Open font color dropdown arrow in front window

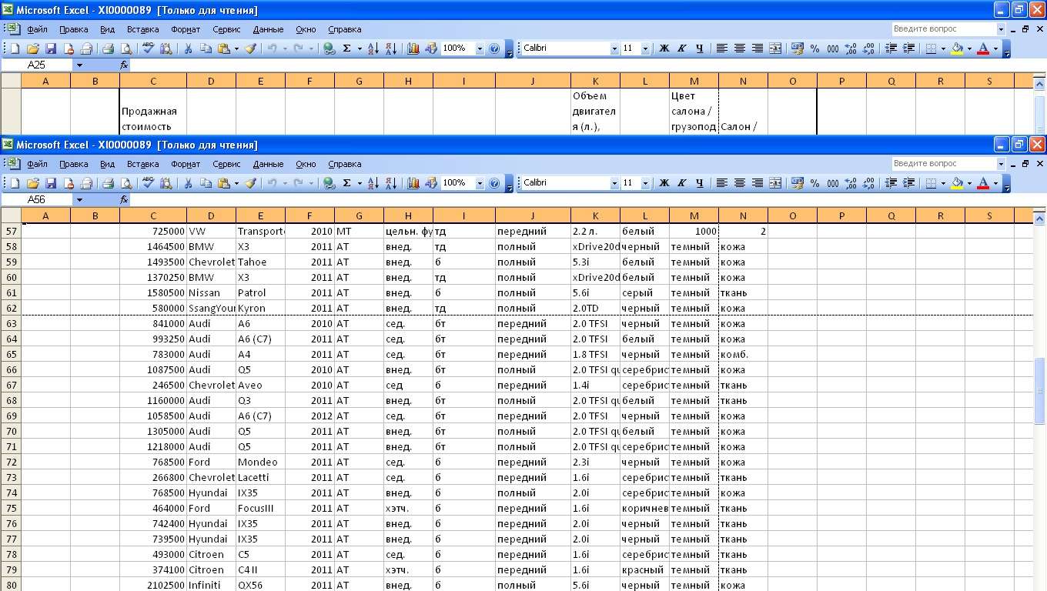[995, 183]
